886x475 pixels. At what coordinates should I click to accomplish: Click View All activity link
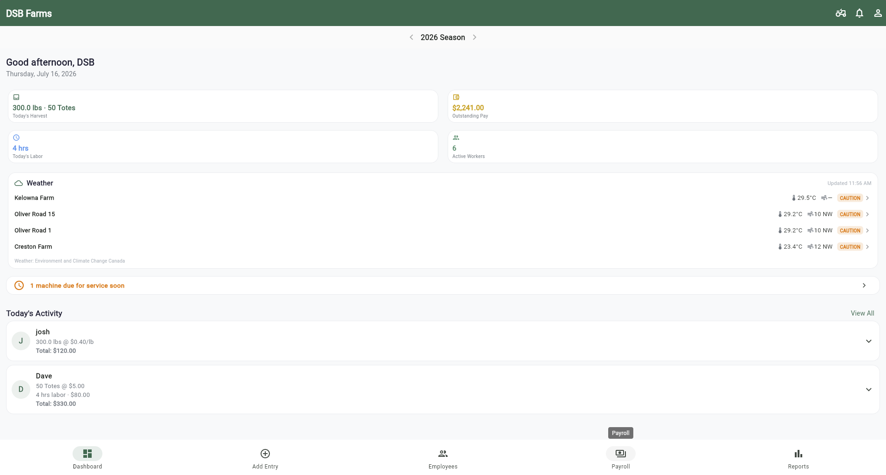coord(862,313)
